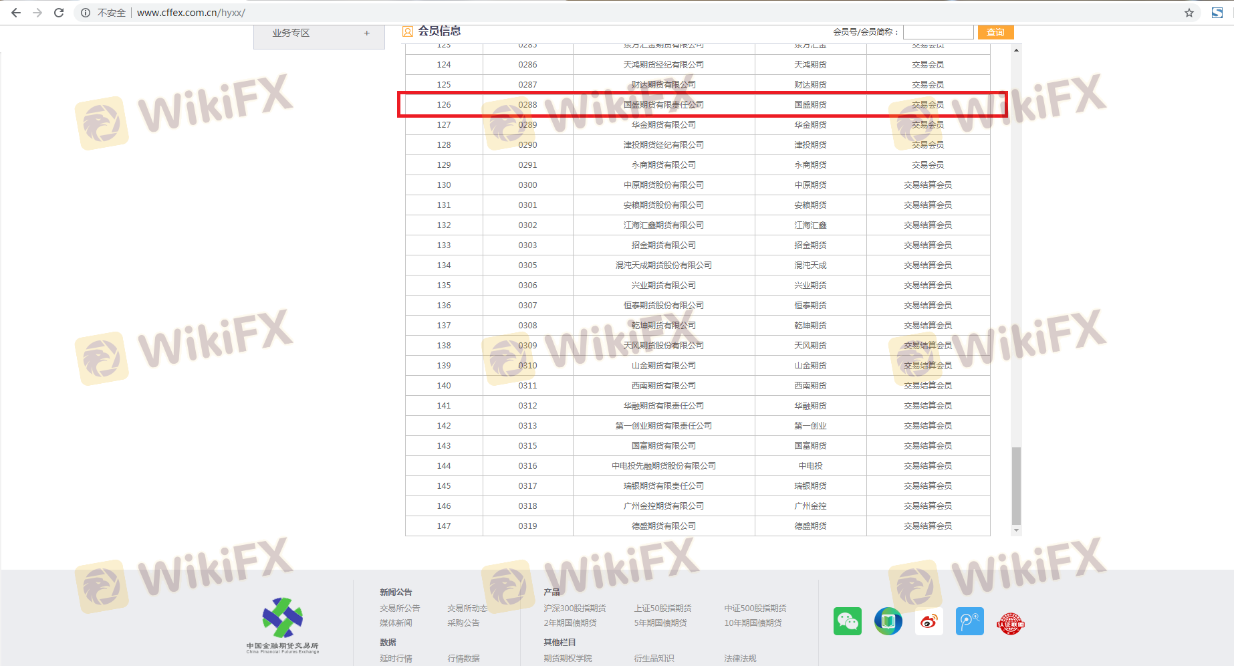1234x666 pixels.
Task: Open the Weibo icon in footer
Action: (929, 621)
